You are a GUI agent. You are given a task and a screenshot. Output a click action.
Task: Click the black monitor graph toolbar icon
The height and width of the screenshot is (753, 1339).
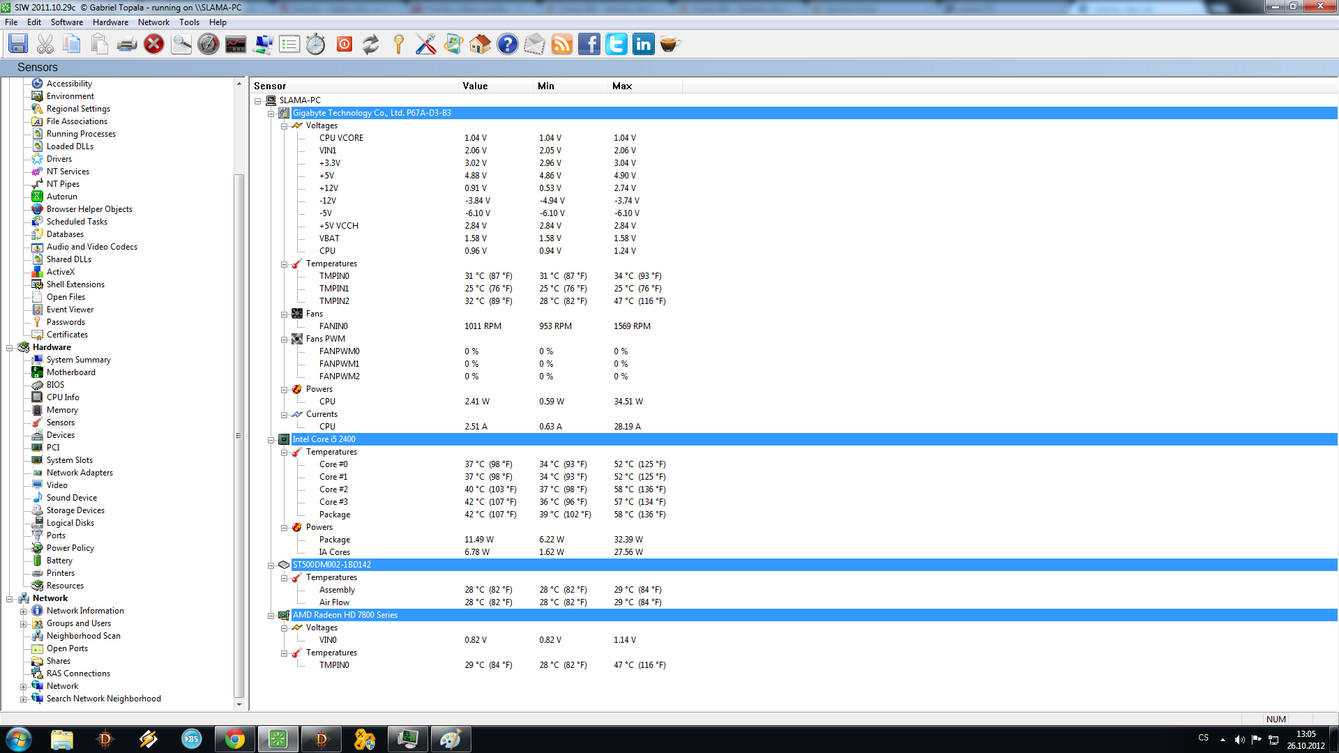(236, 44)
